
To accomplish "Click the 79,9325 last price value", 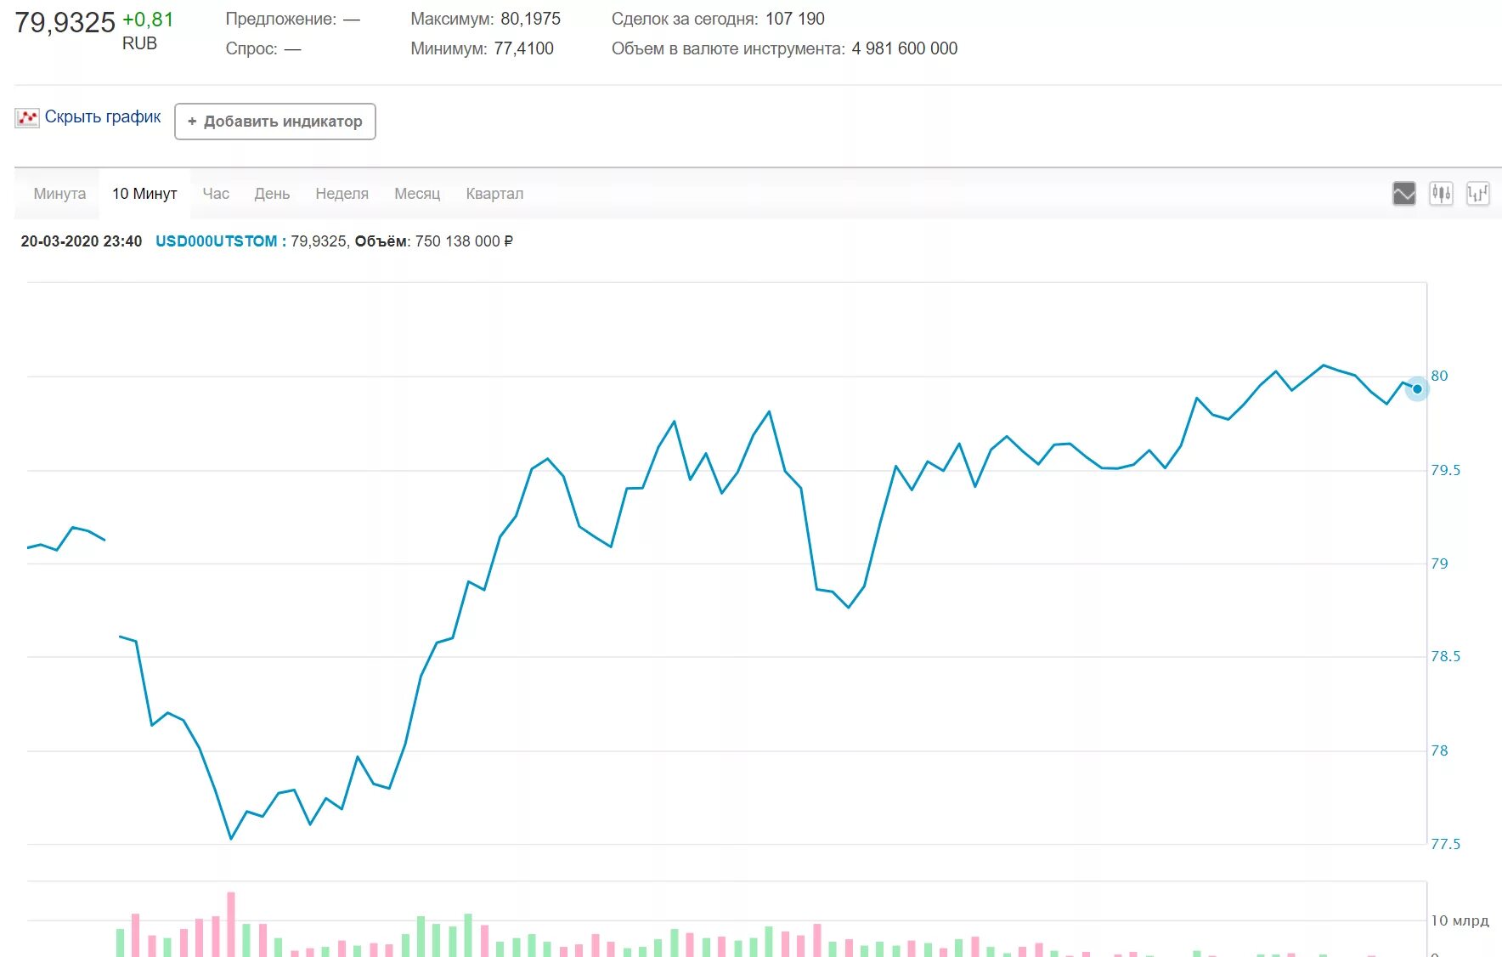I will [x=65, y=23].
